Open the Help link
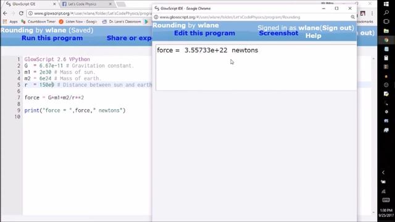The image size is (395, 222). pyautogui.click(x=313, y=36)
